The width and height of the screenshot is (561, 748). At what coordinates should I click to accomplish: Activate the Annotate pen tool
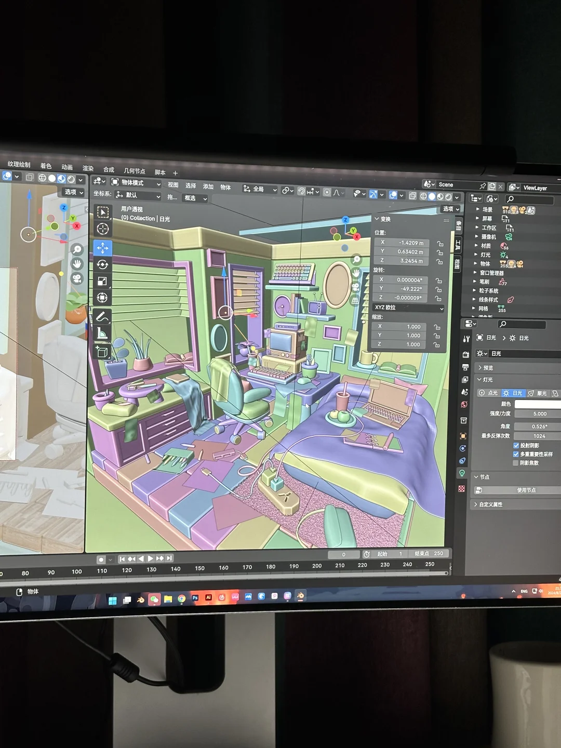pos(102,316)
